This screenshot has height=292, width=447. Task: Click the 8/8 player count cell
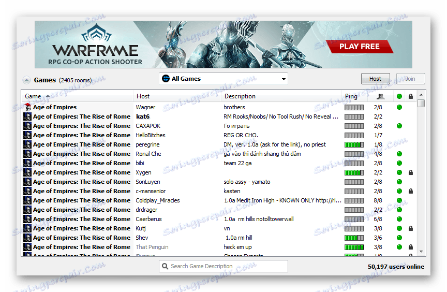(x=378, y=200)
